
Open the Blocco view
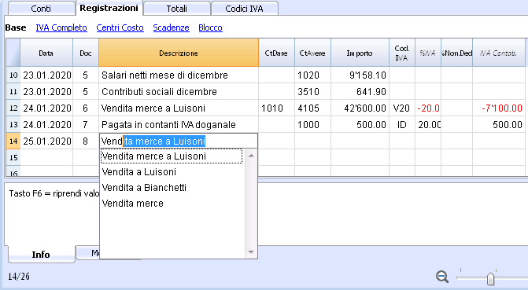tap(210, 28)
